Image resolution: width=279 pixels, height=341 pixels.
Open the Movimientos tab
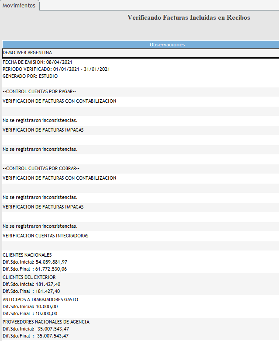[x=19, y=5]
